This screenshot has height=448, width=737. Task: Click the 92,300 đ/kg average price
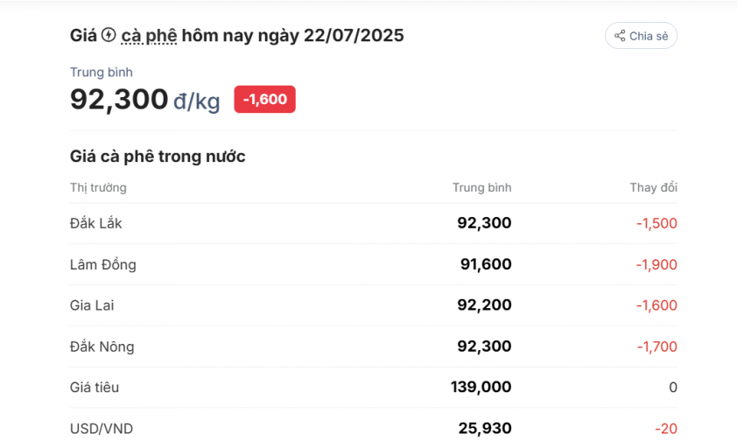[x=144, y=100]
